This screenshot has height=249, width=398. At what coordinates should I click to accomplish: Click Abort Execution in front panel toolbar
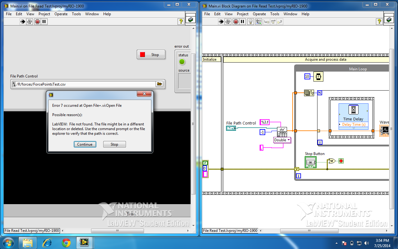point(37,21)
